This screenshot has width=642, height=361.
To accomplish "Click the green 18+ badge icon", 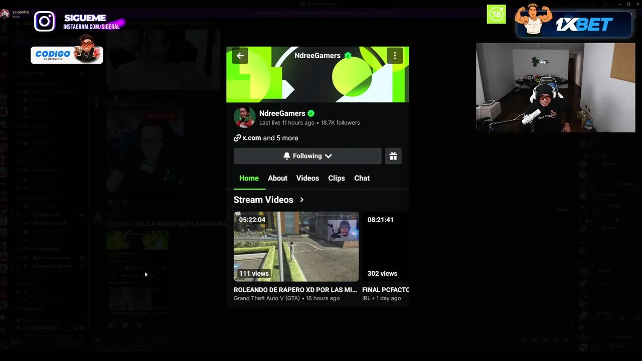I will (496, 14).
